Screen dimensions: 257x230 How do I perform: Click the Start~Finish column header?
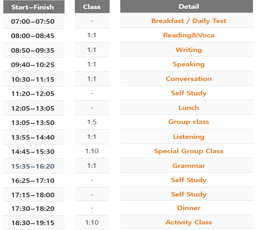coord(33,7)
